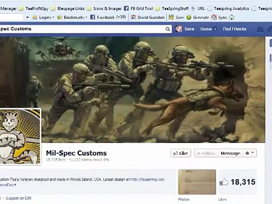Viewport: 272px width, 204px height.
Task: Click Suggest an Edit link
Action: point(19,198)
